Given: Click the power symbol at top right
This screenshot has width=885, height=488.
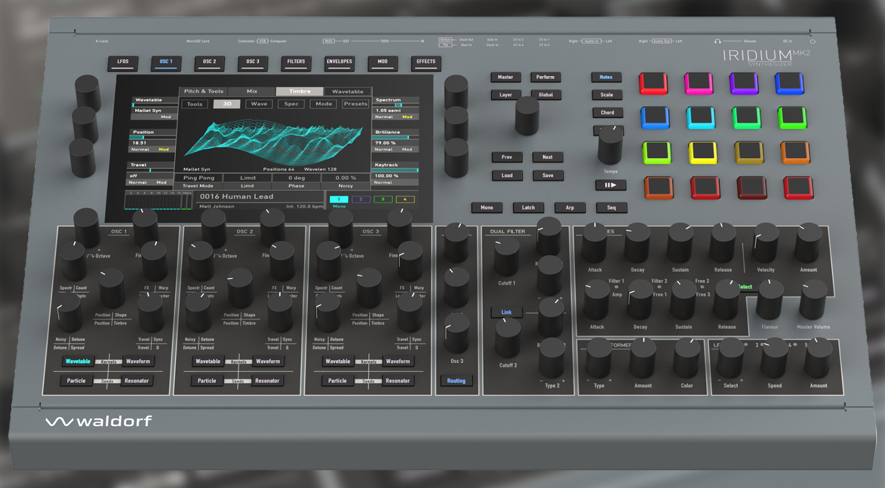Looking at the screenshot, I should pos(813,41).
